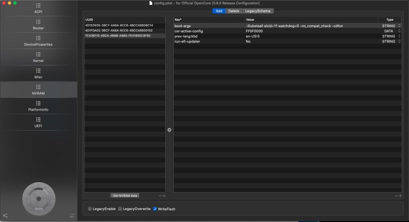
Task: Select UUID 7C436110-AB2A-4BBB-A880-FE41995C9F82
Action: coord(125,36)
